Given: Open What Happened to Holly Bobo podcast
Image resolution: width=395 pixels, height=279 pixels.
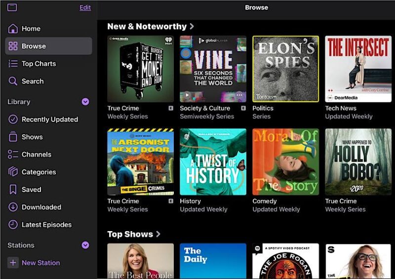Looking at the screenshot, I should pyautogui.click(x=358, y=162).
